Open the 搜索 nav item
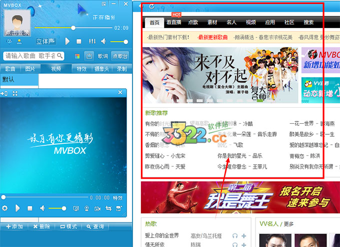The width and height of the screenshot is (340, 247). pyautogui.click(x=308, y=22)
